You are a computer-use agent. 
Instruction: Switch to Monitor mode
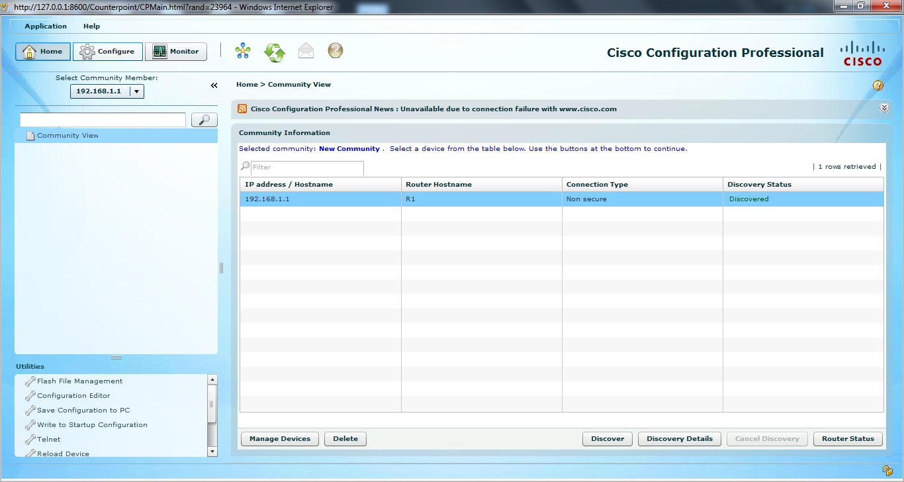click(176, 51)
